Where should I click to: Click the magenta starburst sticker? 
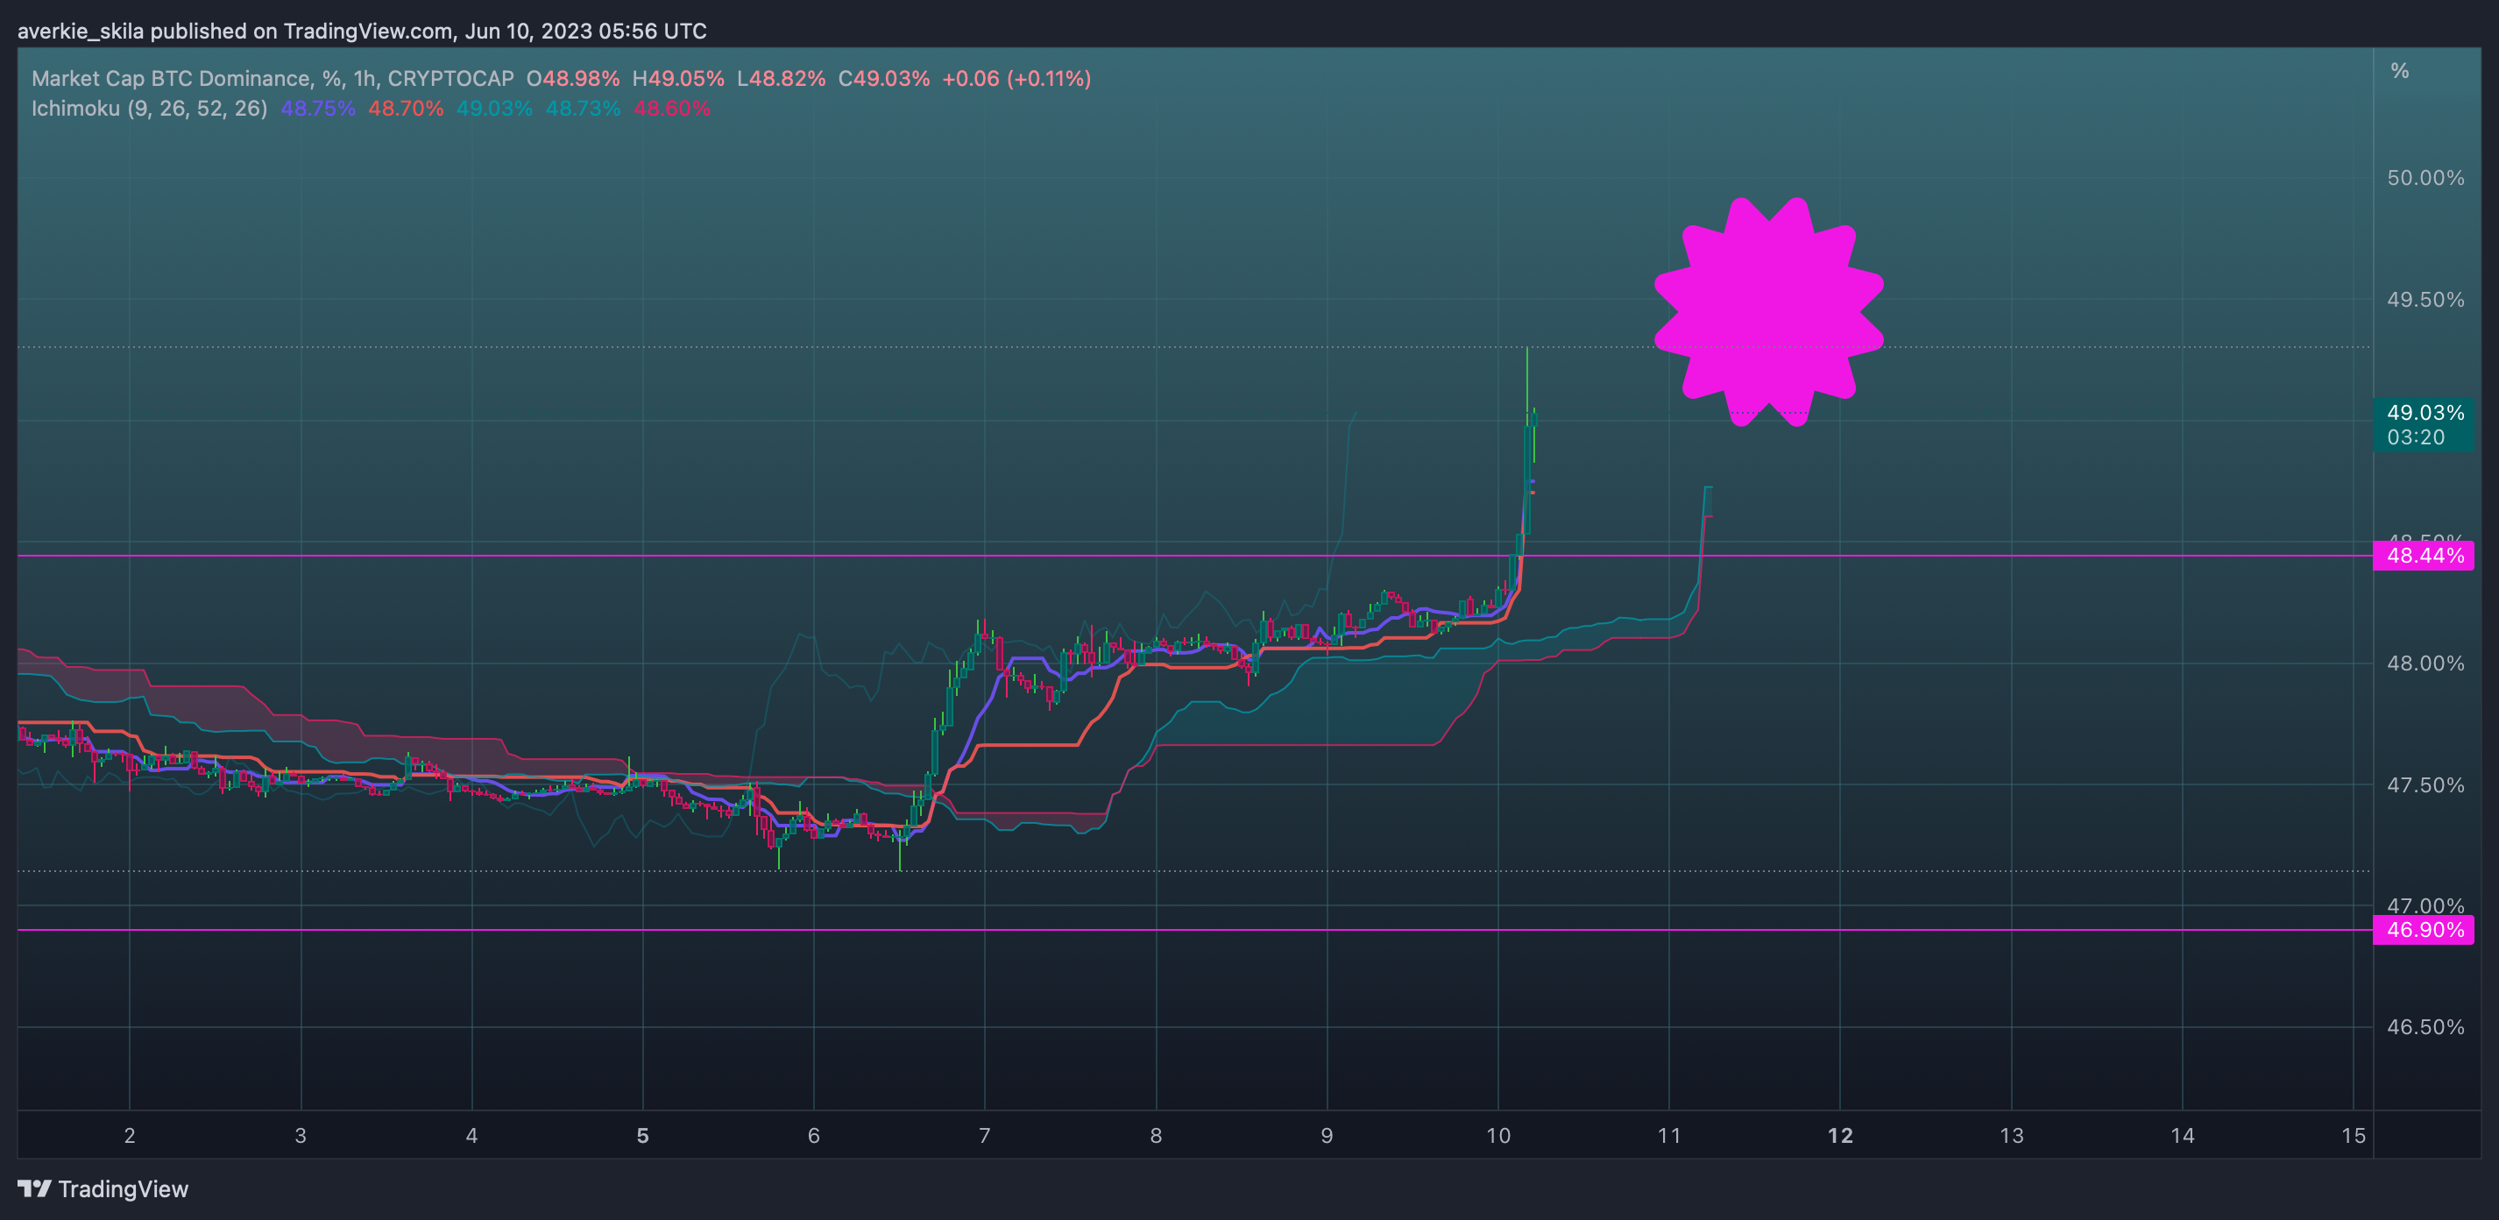pos(1768,311)
